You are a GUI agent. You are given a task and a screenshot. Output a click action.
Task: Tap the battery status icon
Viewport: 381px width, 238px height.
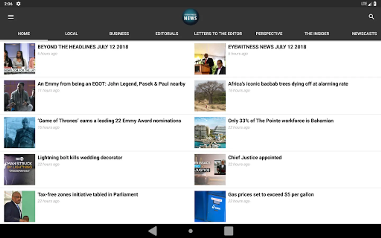375,4
